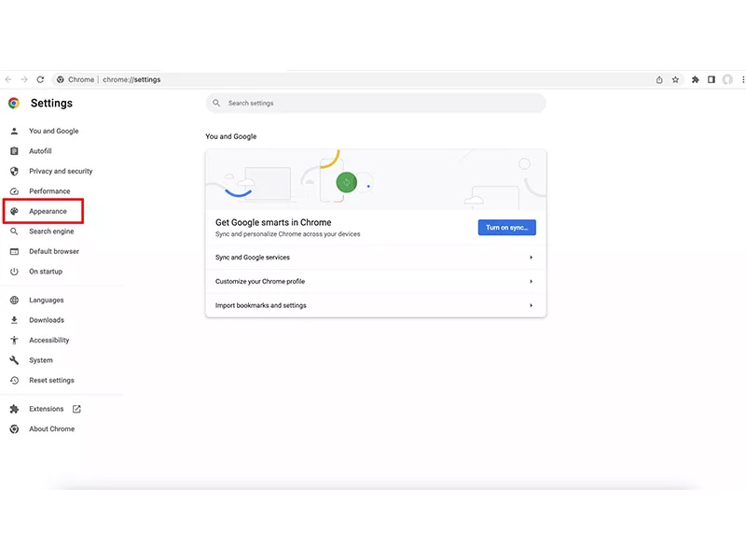Click the Reset settings history icon
Viewport: 746px width, 560px height.
click(x=14, y=380)
